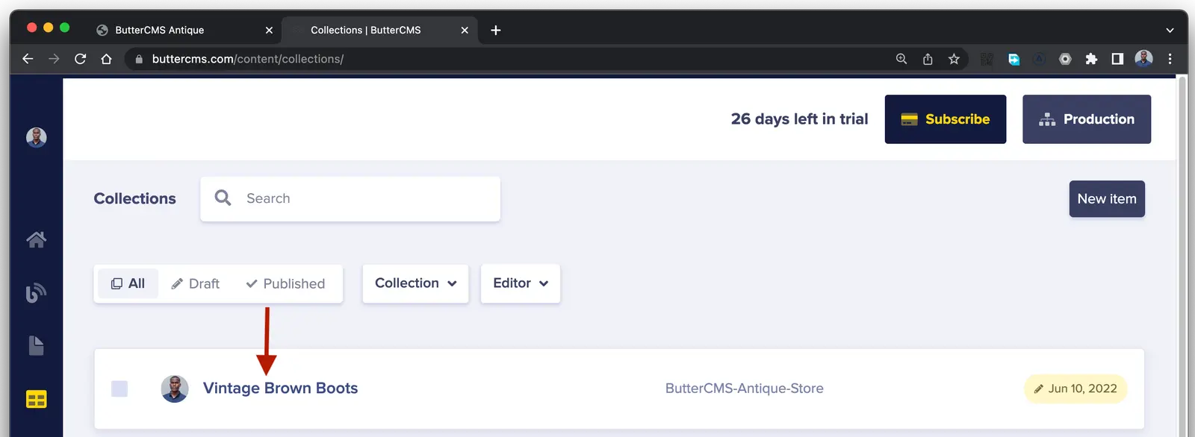Click the sidebar user avatar

coord(36,137)
